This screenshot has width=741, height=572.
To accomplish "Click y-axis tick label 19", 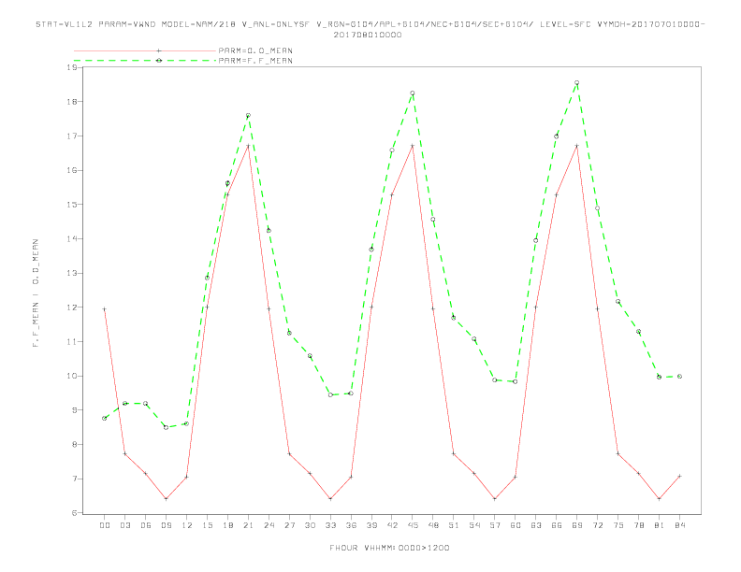I will click(72, 67).
